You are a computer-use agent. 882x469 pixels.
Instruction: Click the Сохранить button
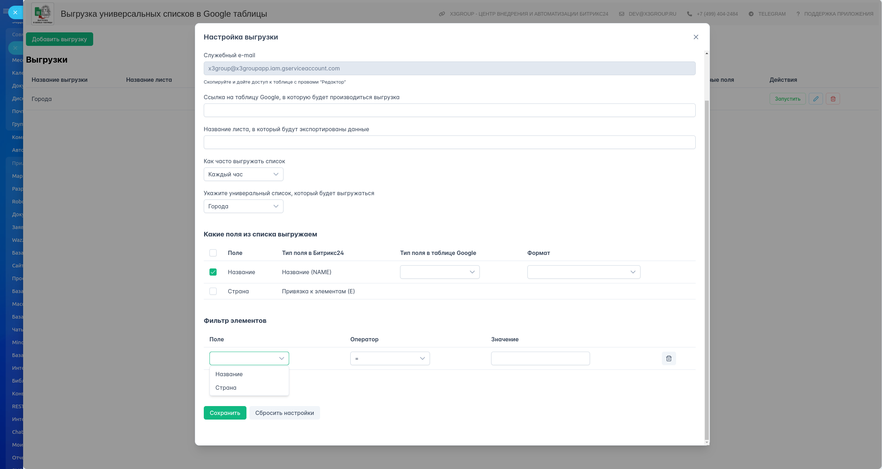click(225, 413)
